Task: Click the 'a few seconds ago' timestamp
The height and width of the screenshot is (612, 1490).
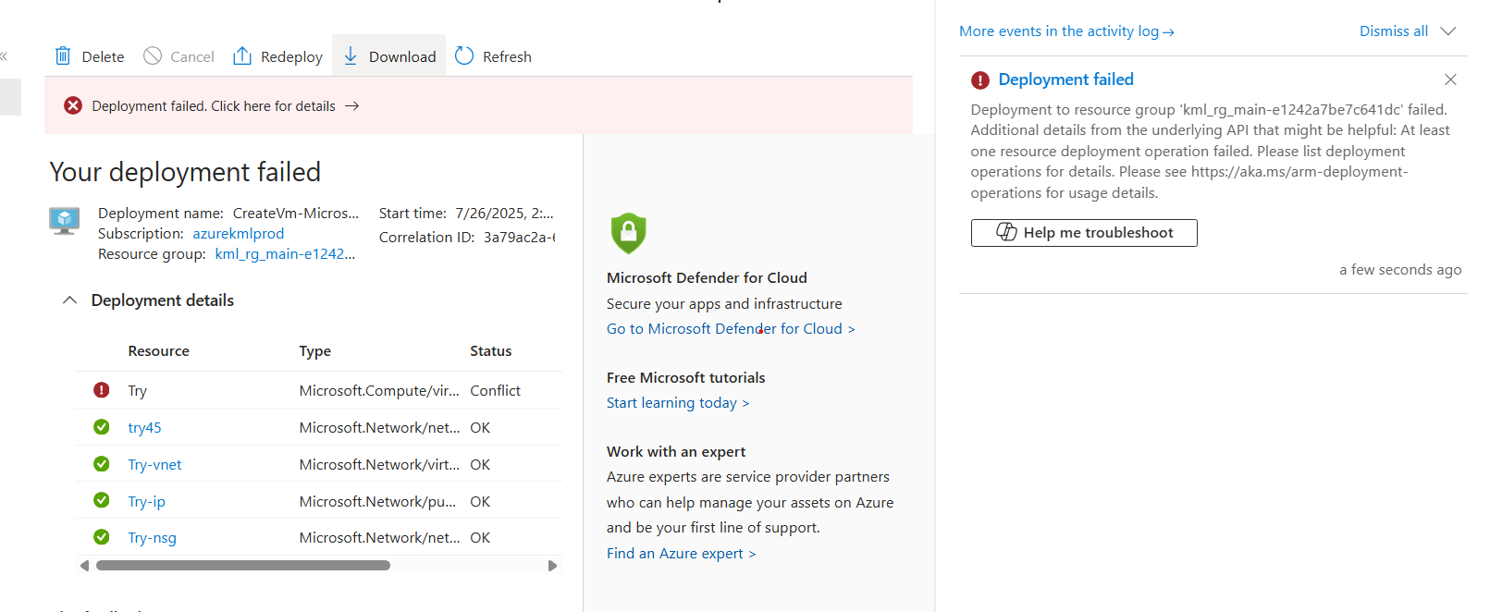Action: tap(1400, 270)
